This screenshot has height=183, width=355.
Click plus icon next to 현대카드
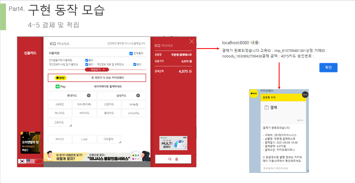(x=89, y=95)
